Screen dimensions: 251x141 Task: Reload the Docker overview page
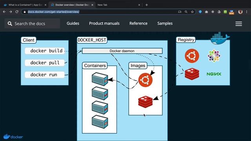click(x=17, y=12)
